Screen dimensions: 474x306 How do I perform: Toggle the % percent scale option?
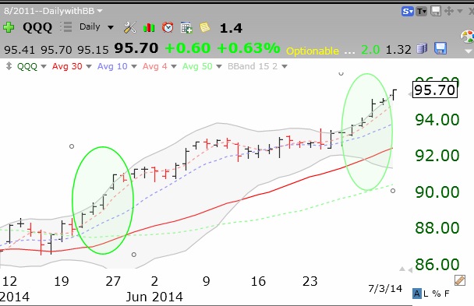click(x=437, y=294)
